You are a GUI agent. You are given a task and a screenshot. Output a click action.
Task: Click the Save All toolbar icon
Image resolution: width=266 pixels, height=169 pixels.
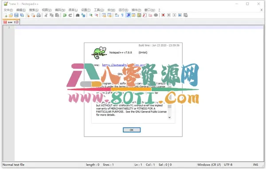pos(22,15)
